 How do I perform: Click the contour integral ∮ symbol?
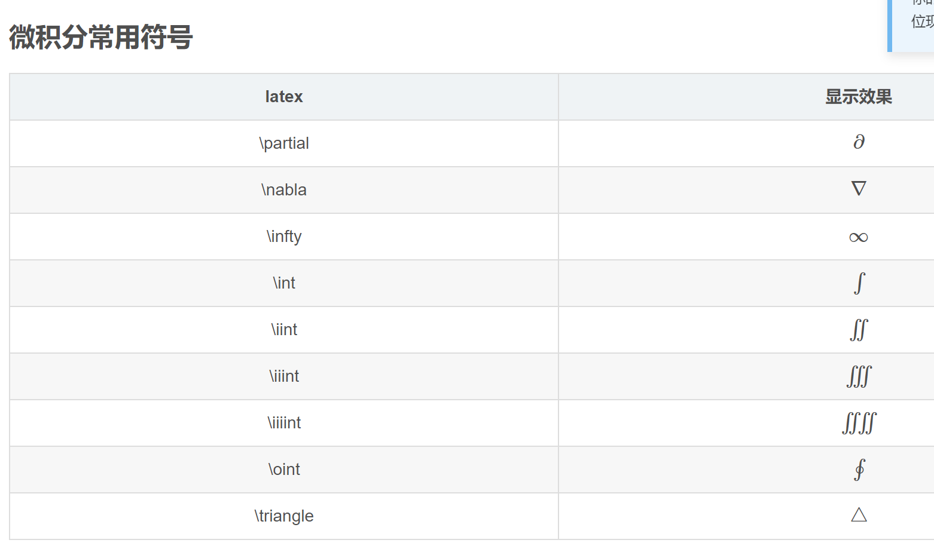(859, 470)
